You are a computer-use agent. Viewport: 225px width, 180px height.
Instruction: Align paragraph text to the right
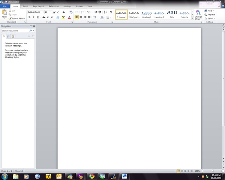pyautogui.click(x=85, y=17)
